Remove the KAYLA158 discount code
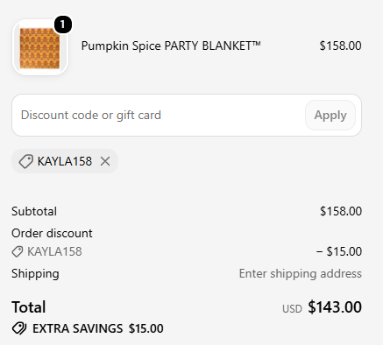 click(105, 161)
